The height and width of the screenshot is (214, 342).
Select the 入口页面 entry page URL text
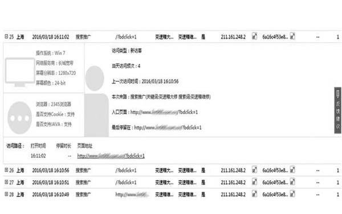pyautogui.click(x=164, y=112)
